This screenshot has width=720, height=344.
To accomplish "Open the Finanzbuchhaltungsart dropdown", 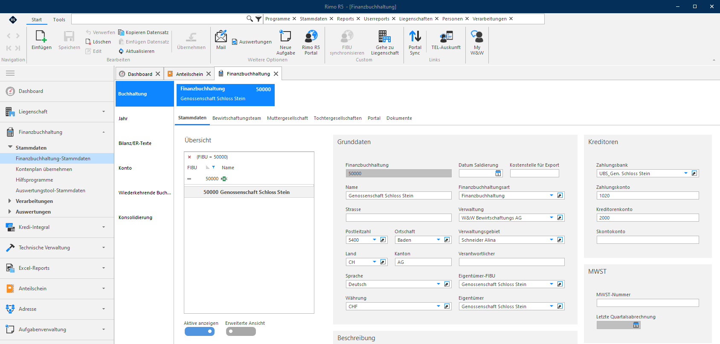I will 552,196.
